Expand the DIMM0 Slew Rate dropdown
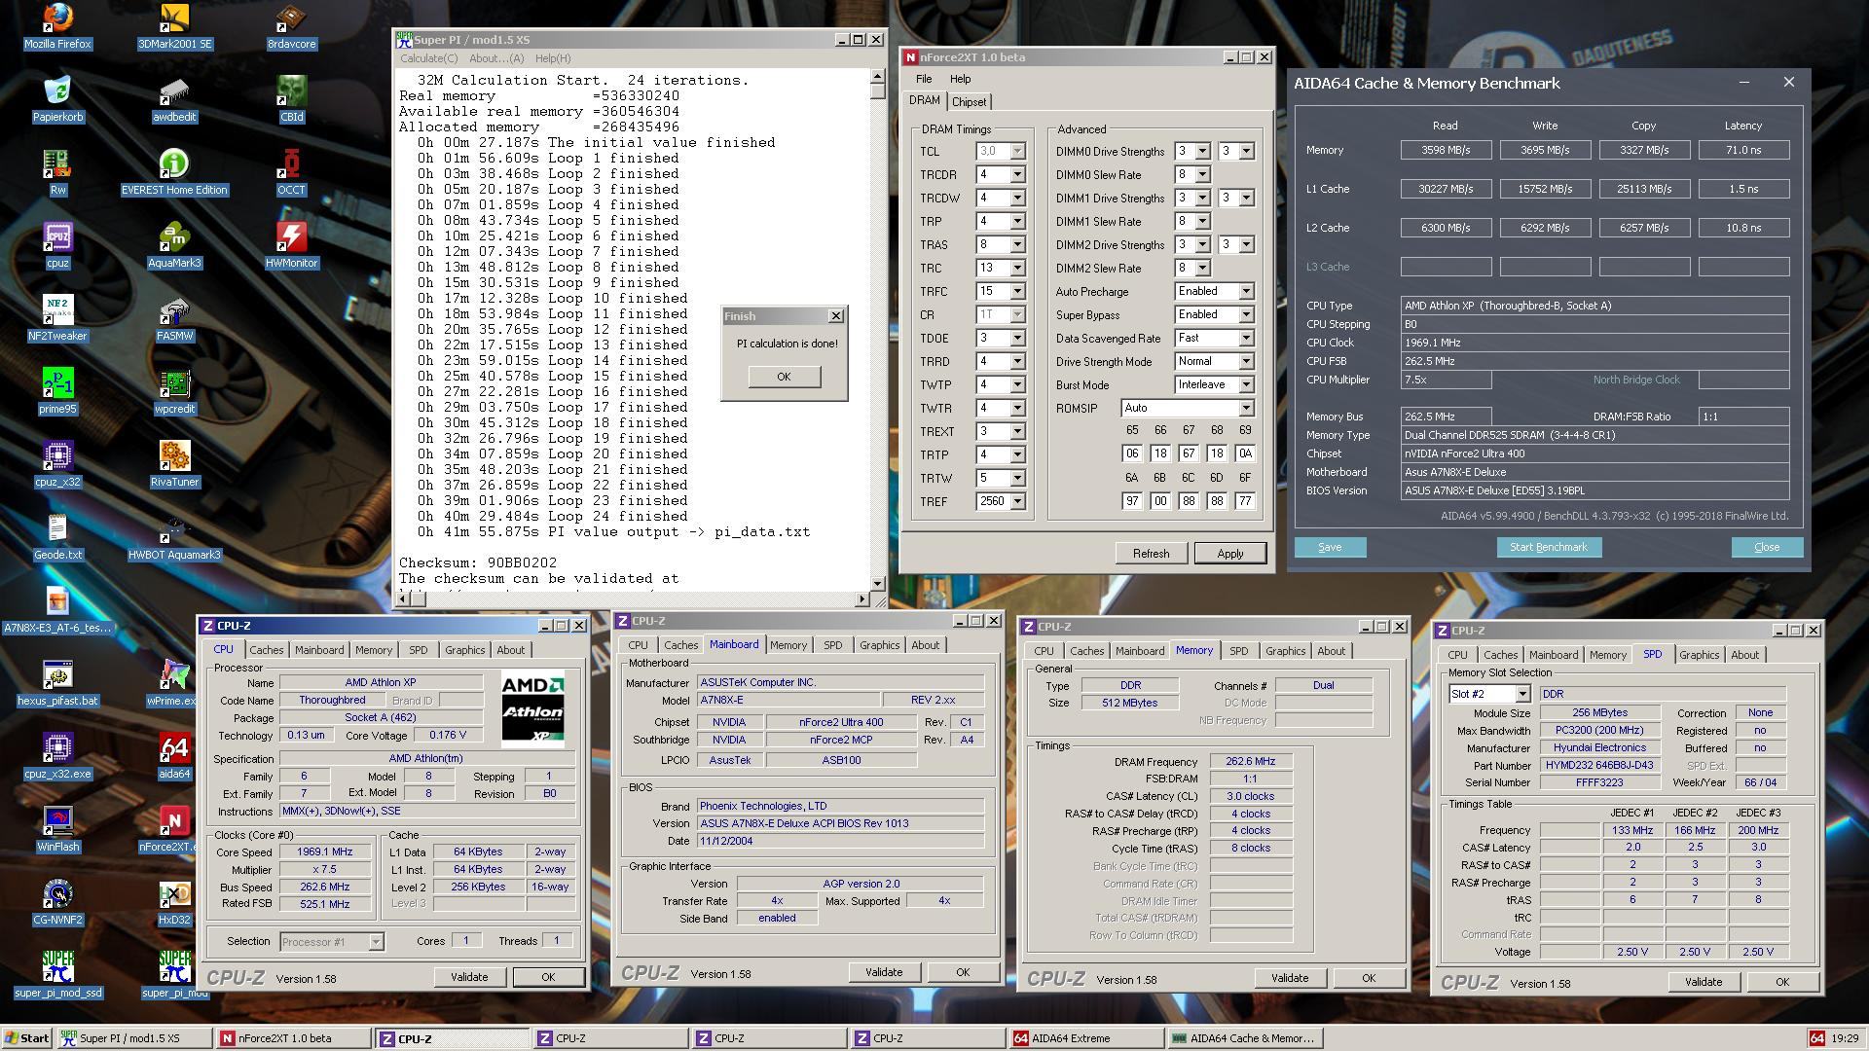Image resolution: width=1869 pixels, height=1051 pixels. (1202, 175)
